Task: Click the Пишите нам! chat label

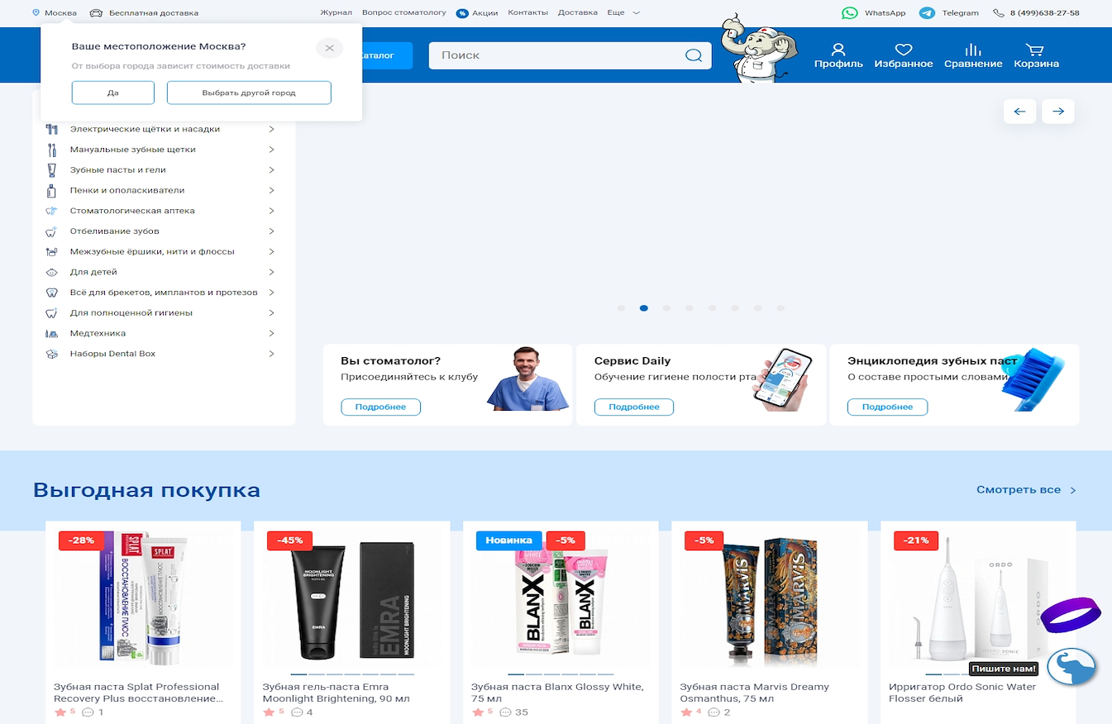Action: 1004,669
